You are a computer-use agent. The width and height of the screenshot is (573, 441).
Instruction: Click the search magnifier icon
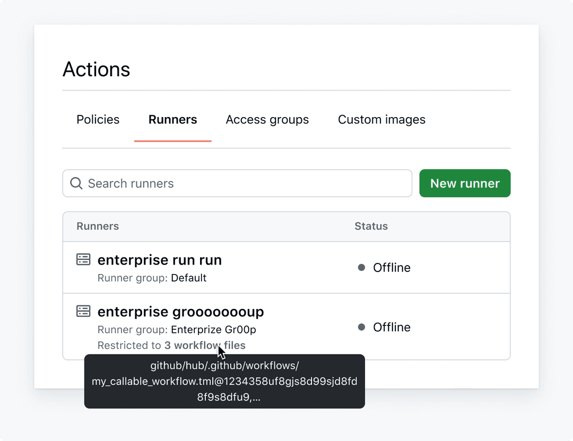[76, 183]
